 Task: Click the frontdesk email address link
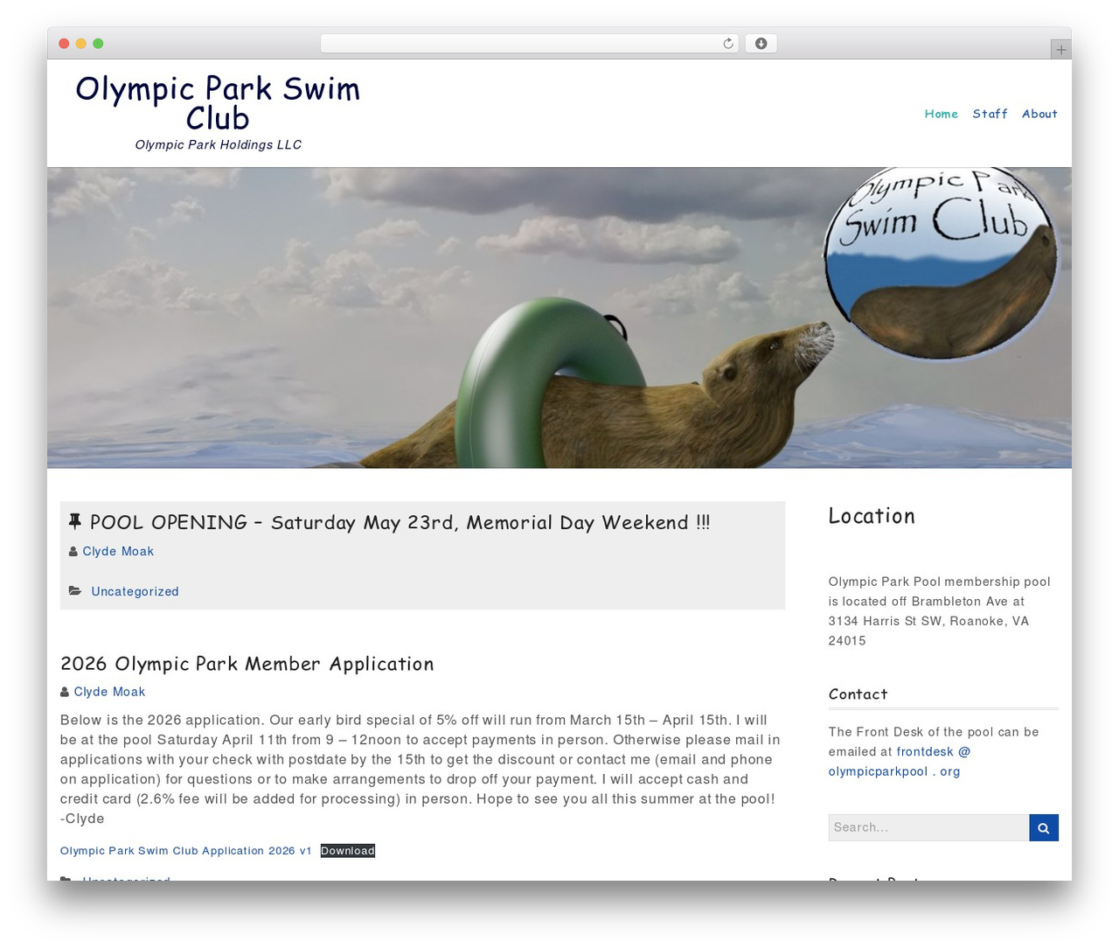click(x=900, y=762)
